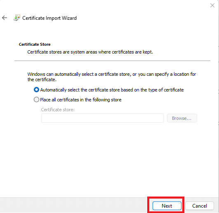
Task: Click the "Certificate stores are system areas" description
Action: coord(90,52)
